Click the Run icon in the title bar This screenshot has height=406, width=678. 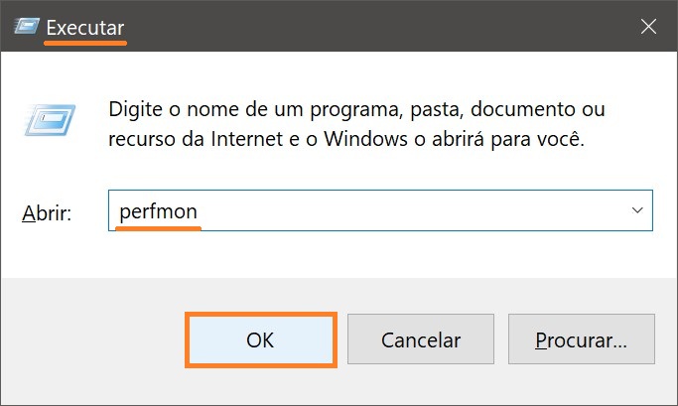point(27,27)
